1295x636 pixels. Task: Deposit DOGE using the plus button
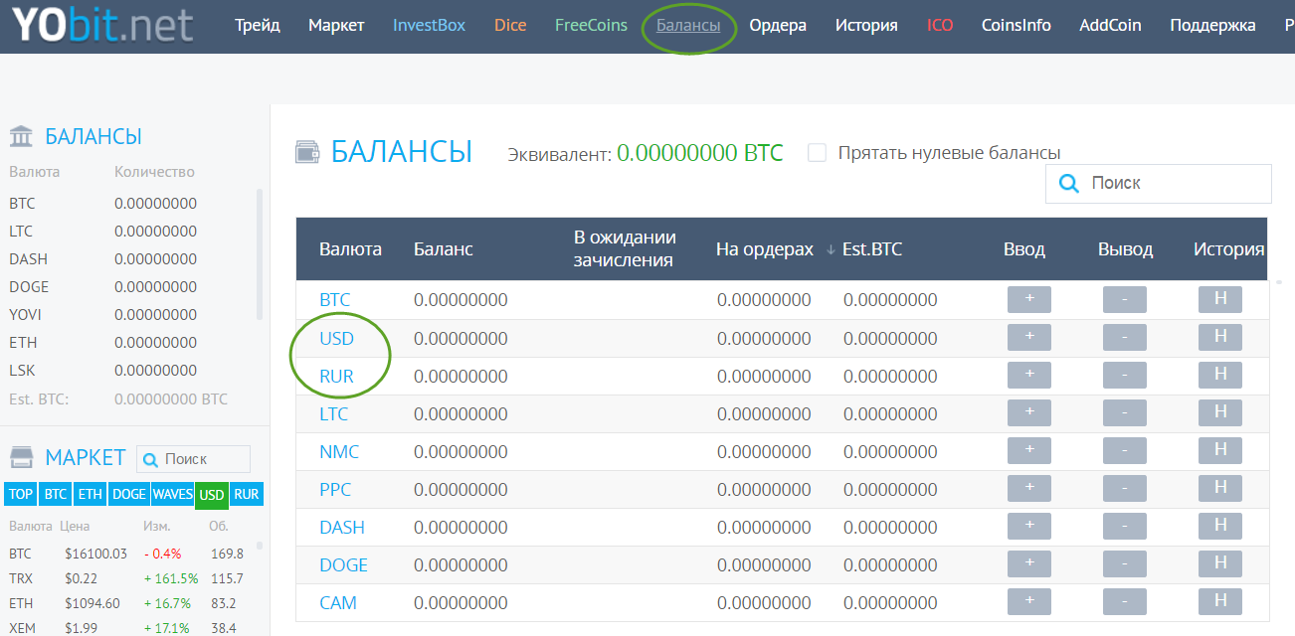[x=1029, y=563]
